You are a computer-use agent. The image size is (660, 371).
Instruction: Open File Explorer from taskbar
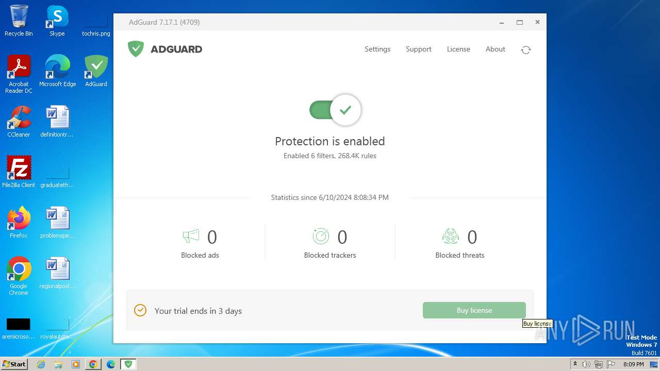(58, 364)
